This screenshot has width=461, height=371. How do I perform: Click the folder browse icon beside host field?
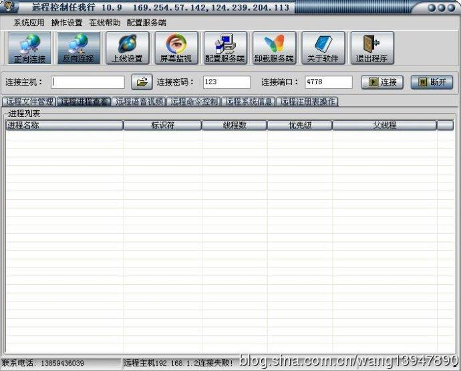pos(142,82)
